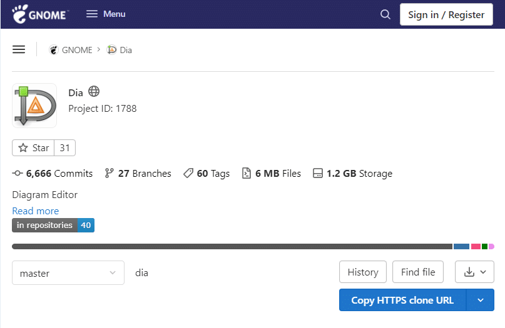Viewport: 505px width, 328px height.
Task: Click blue segment of language bar
Action: tap(461, 246)
